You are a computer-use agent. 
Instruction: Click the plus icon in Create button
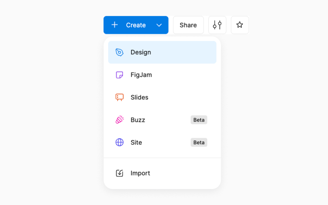[114, 25]
